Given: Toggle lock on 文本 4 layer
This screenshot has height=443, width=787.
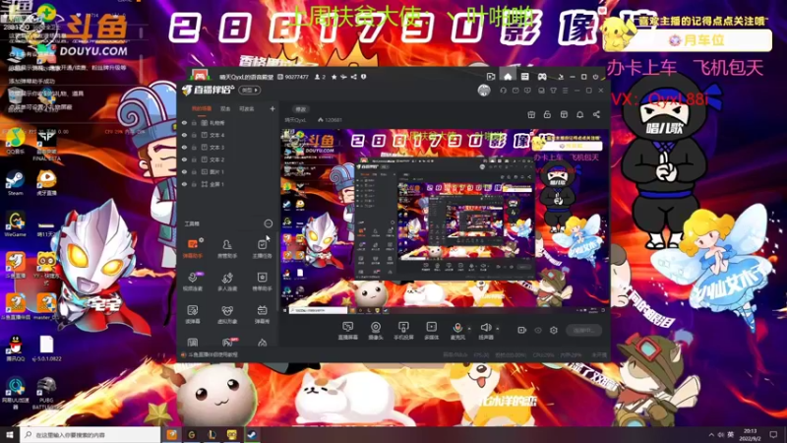Looking at the screenshot, I should tap(194, 135).
